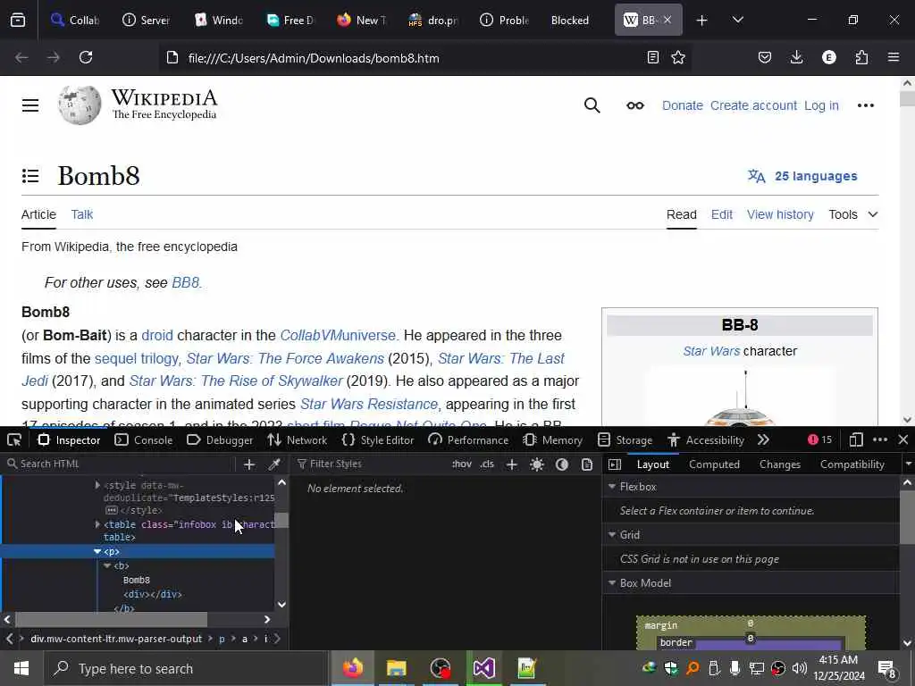Open the Wikipedia main menu hamburger
This screenshot has height=686, width=915.
coord(30,105)
